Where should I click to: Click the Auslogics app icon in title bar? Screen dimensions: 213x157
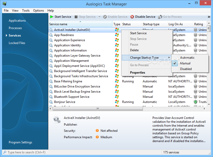click(4, 4)
